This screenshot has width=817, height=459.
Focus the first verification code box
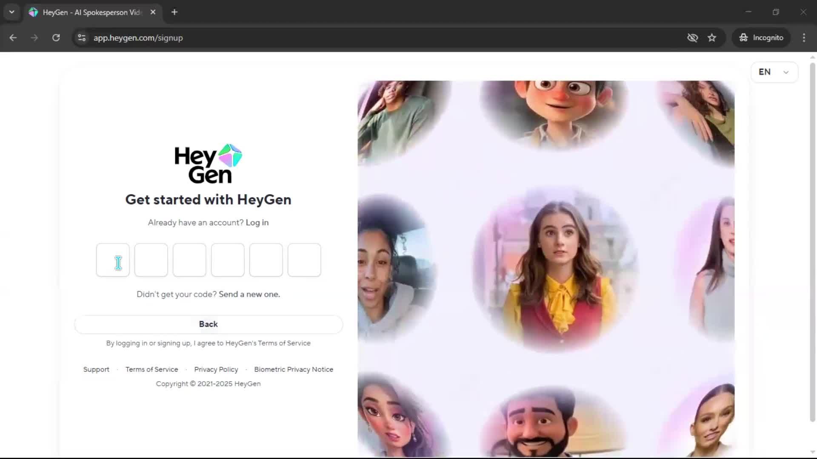pyautogui.click(x=113, y=260)
